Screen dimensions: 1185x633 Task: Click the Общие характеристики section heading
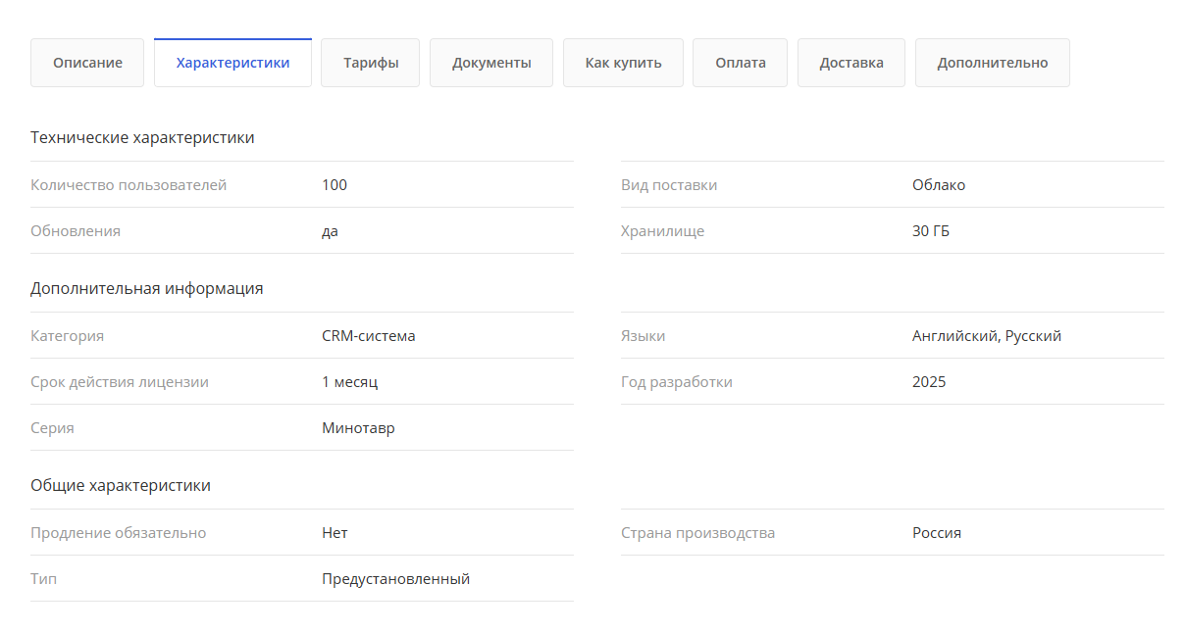pyautogui.click(x=121, y=486)
